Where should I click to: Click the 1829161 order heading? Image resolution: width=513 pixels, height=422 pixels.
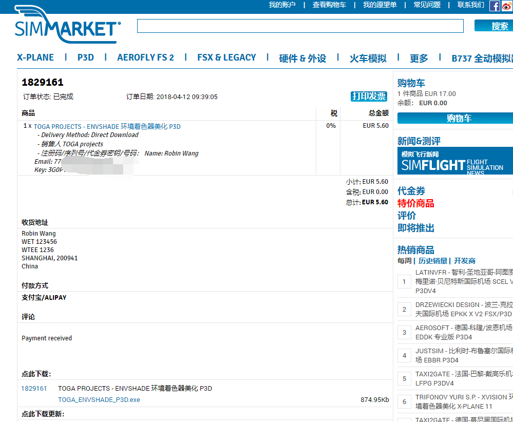43,82
